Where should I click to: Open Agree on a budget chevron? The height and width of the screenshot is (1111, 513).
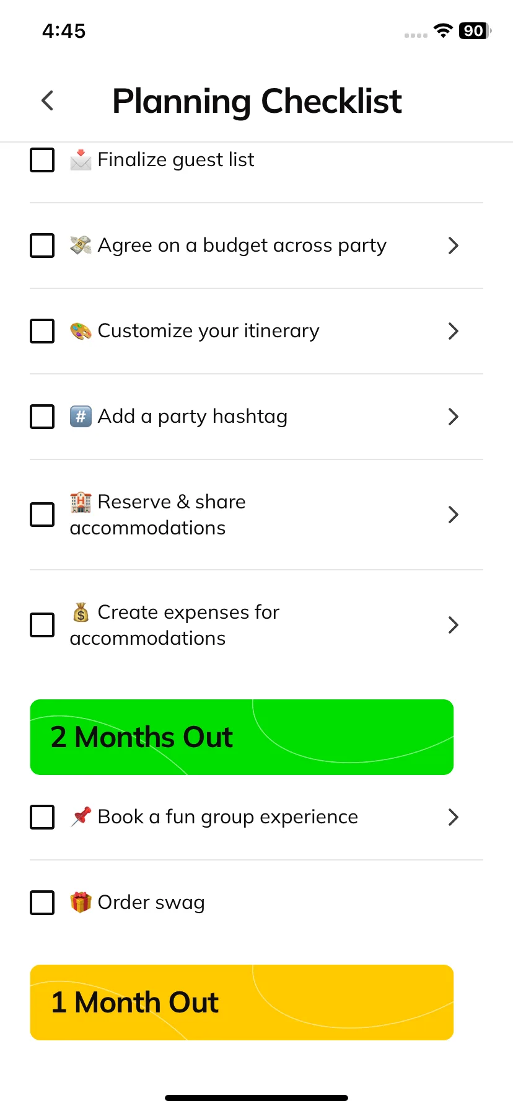tap(454, 246)
